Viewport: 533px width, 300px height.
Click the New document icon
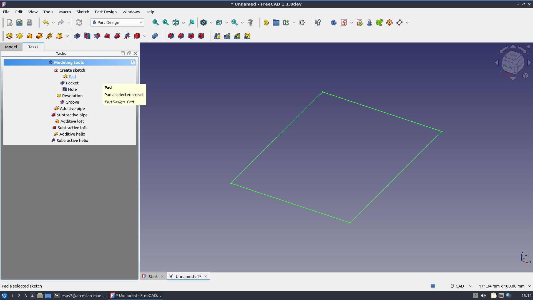pos(9,22)
